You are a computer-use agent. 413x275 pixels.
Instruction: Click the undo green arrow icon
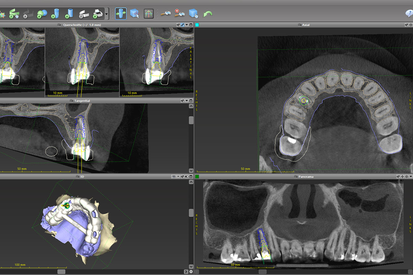coord(208,14)
